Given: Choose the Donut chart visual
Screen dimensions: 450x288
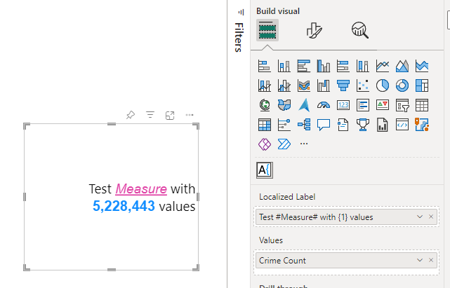Looking at the screenshot, I should (402, 85).
